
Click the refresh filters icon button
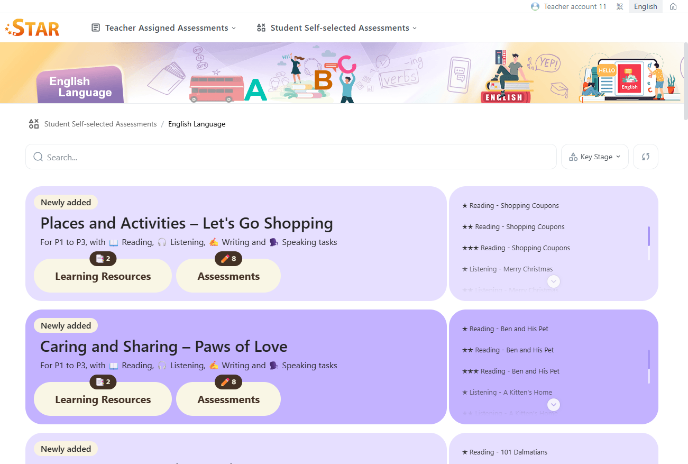(x=645, y=157)
